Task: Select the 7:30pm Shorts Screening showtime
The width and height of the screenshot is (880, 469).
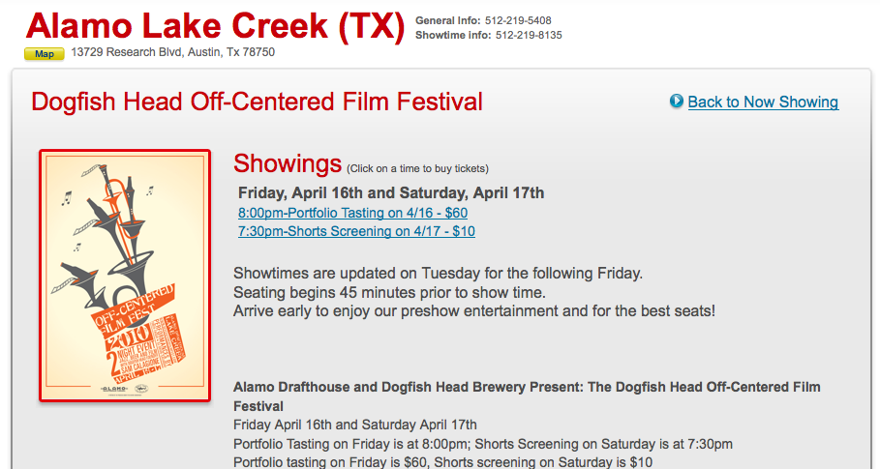Action: pyautogui.click(x=356, y=231)
